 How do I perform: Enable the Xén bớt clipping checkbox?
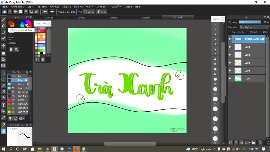point(248,32)
